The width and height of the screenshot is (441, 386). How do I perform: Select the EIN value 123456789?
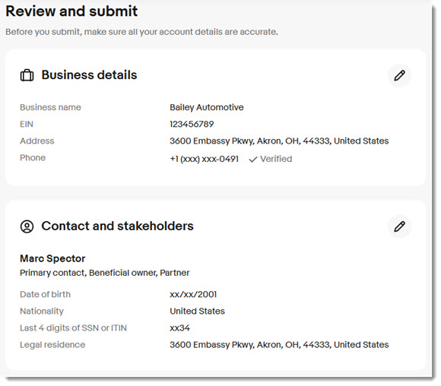[192, 124]
